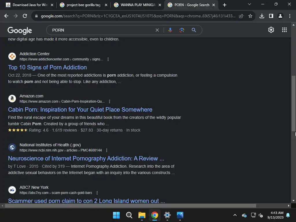Screen dimensions: 296x222
Task: Open more options for Addiction Center result
Action: [108, 59]
